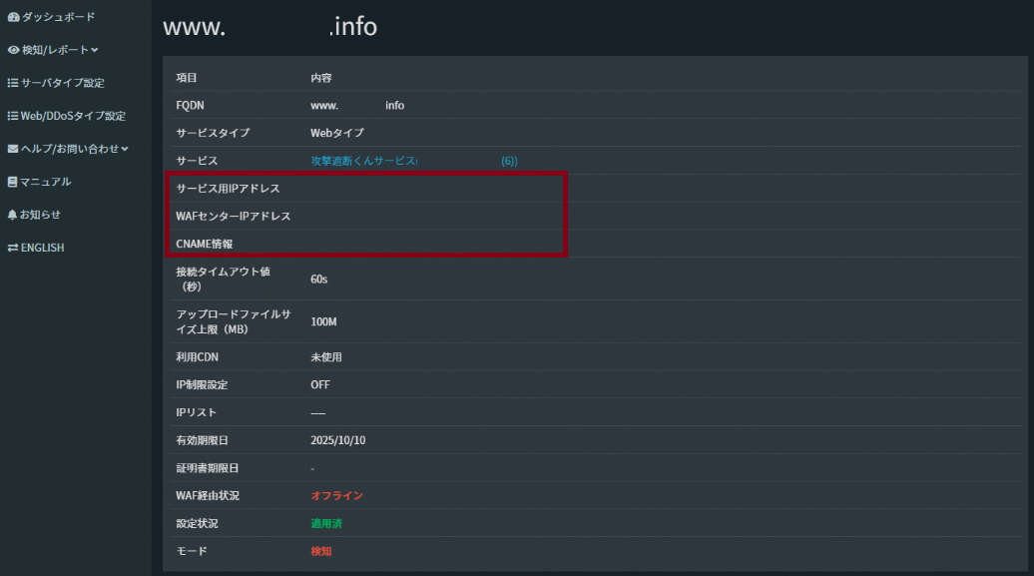Open the ダッシュボード menu item

coord(58,17)
